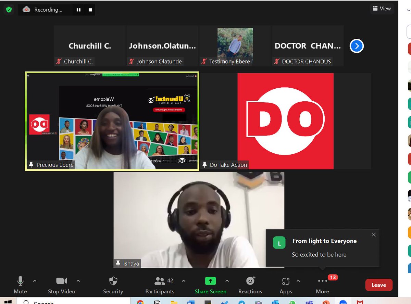Click pin icon on Do Take Action label
The width and height of the screenshot is (411, 304).
click(205, 165)
